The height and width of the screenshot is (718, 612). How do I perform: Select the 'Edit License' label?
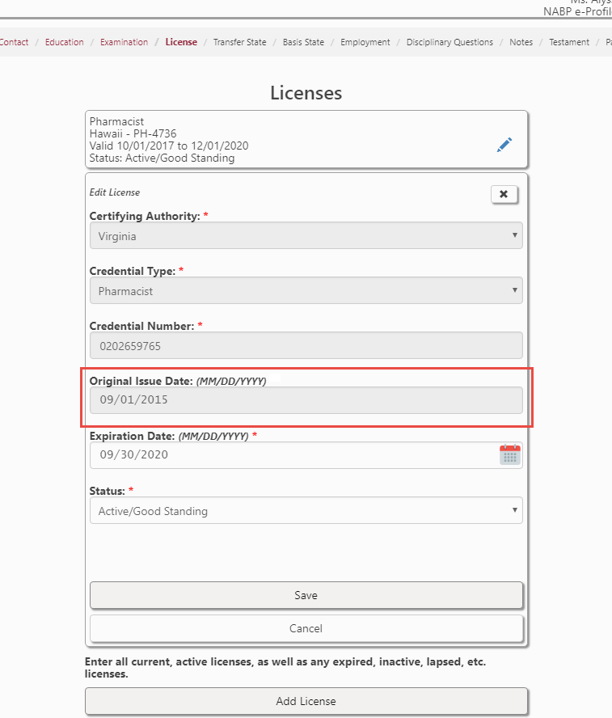115,192
